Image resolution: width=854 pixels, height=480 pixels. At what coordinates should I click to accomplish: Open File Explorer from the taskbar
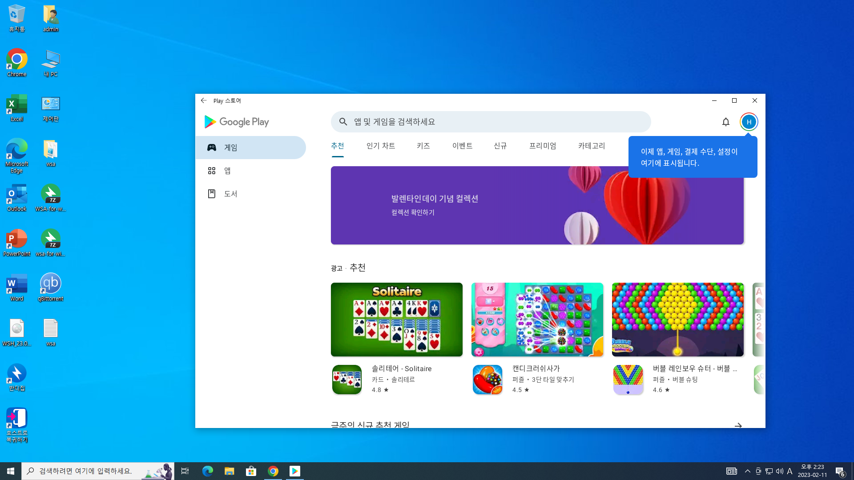[230, 471]
